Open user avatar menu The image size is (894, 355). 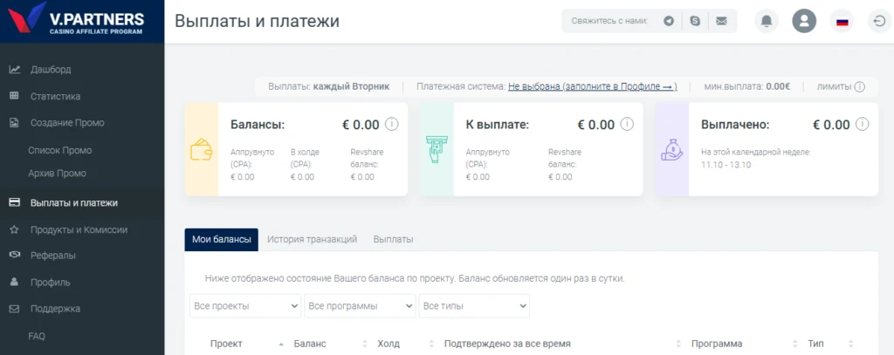pos(804,21)
